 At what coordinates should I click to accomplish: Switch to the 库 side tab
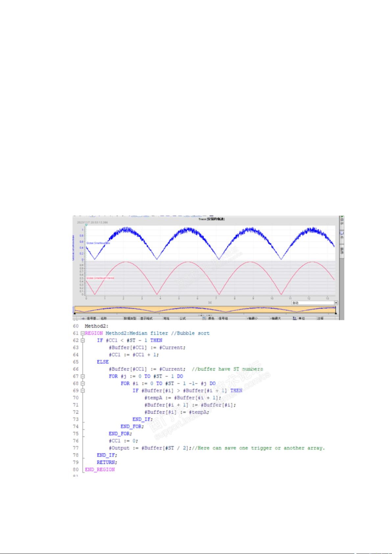coord(342,235)
